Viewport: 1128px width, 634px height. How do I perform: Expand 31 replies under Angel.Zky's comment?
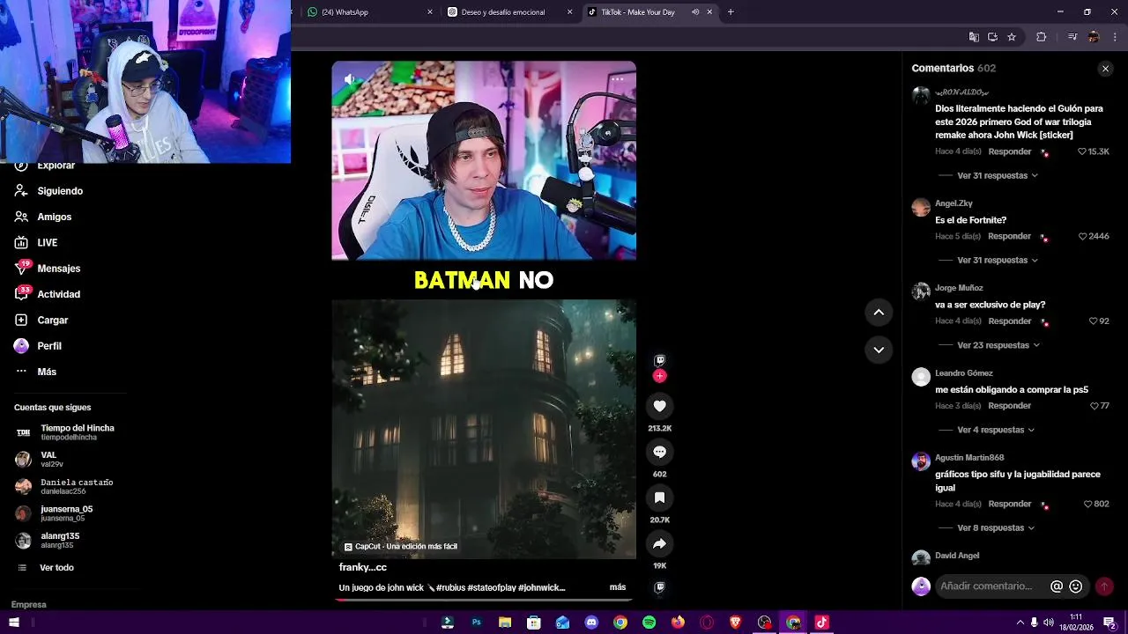pos(998,260)
